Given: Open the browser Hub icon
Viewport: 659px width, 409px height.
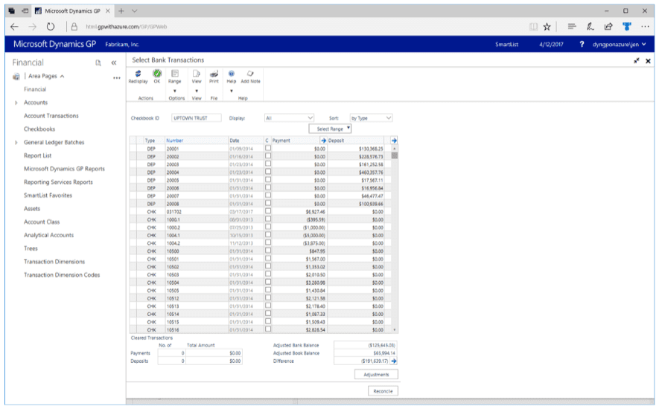Looking at the screenshot, I should [x=572, y=27].
